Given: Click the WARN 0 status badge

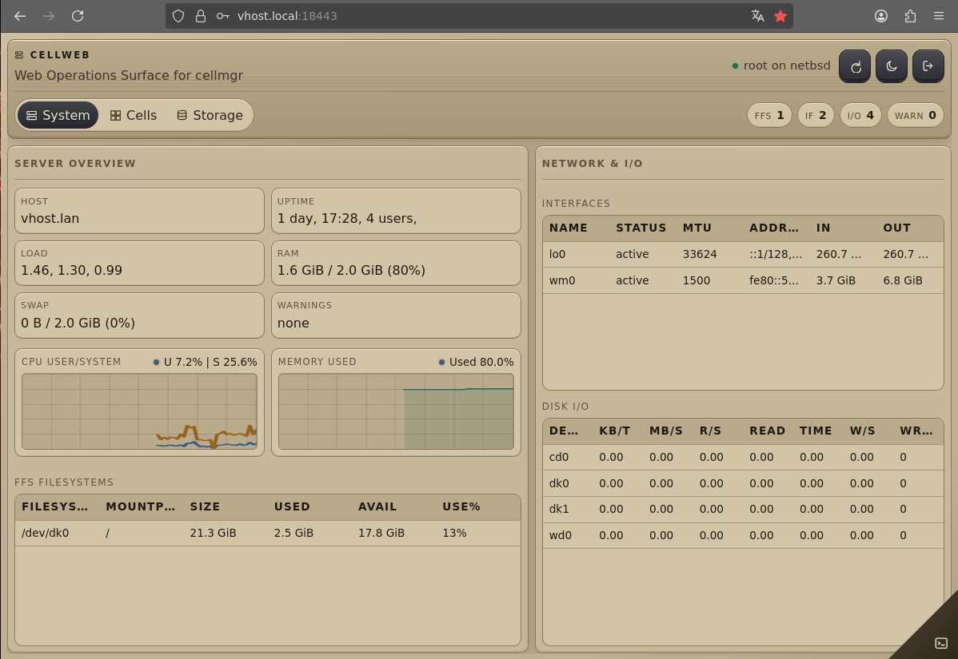Looking at the screenshot, I should pos(915,115).
